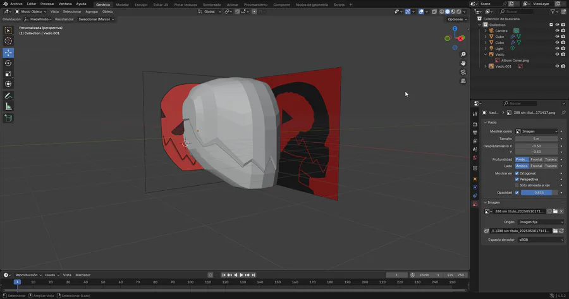Image resolution: width=569 pixels, height=299 pixels.
Task: Enable the Ortogonal checkbox
Action: [517, 173]
